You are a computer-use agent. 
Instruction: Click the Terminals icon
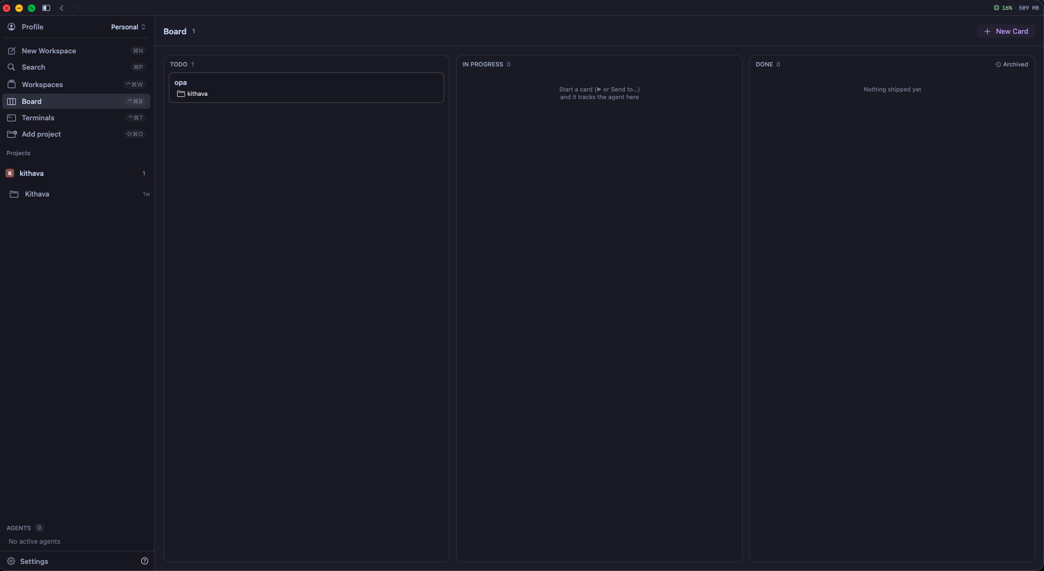click(x=11, y=118)
